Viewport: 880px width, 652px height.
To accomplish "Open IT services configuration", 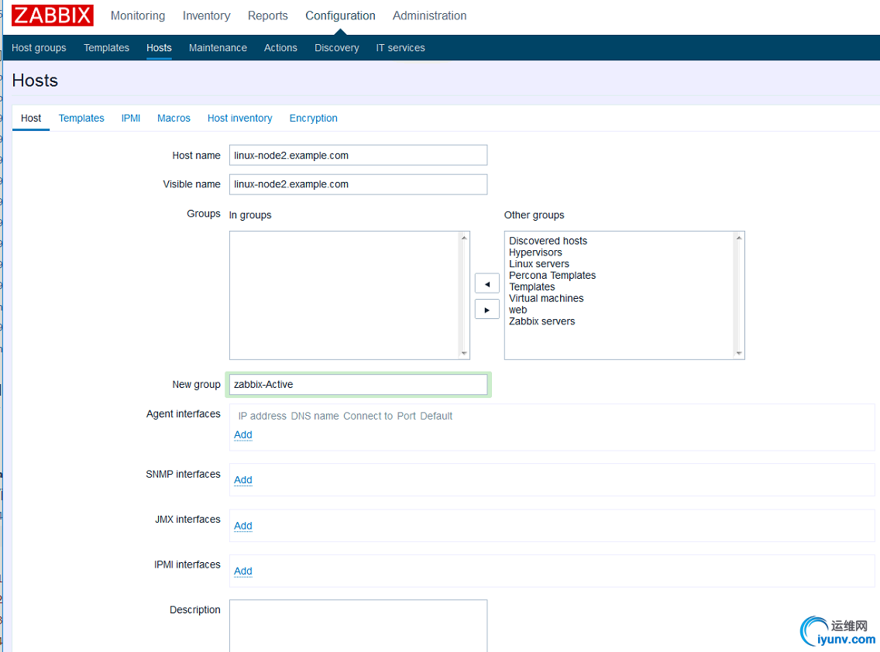I will point(400,48).
